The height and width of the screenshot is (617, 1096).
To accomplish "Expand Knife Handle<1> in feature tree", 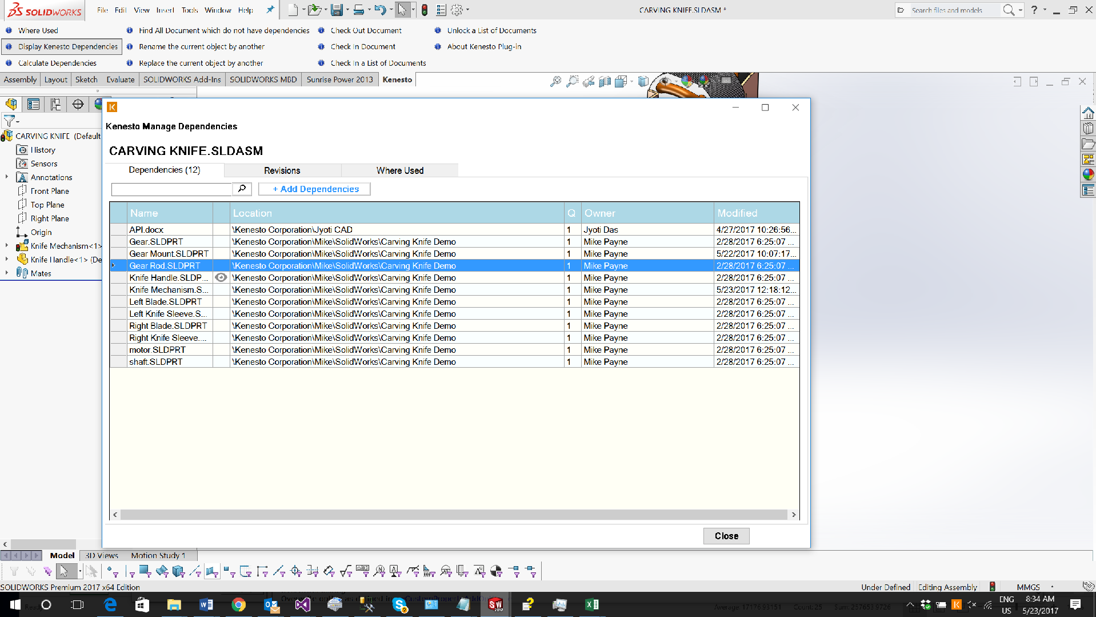I will click(x=7, y=260).
